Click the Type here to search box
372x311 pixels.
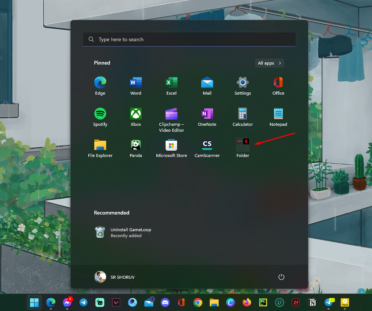tap(189, 39)
